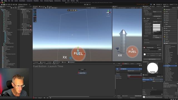This screenshot has height=100, width=178.
Task: Open the Cinemachine menu
Action: (x=57, y=1)
